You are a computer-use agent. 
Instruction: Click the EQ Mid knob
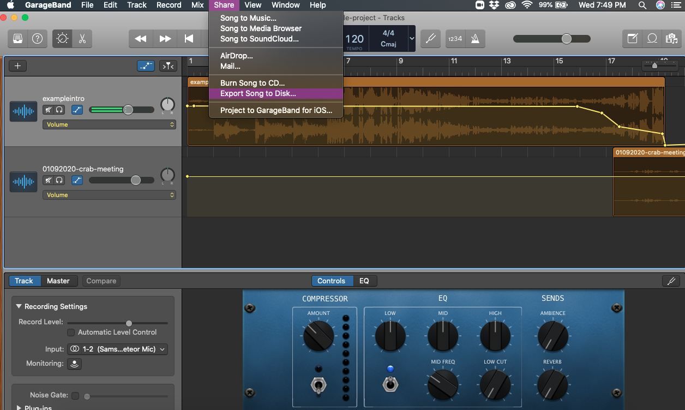point(443,336)
